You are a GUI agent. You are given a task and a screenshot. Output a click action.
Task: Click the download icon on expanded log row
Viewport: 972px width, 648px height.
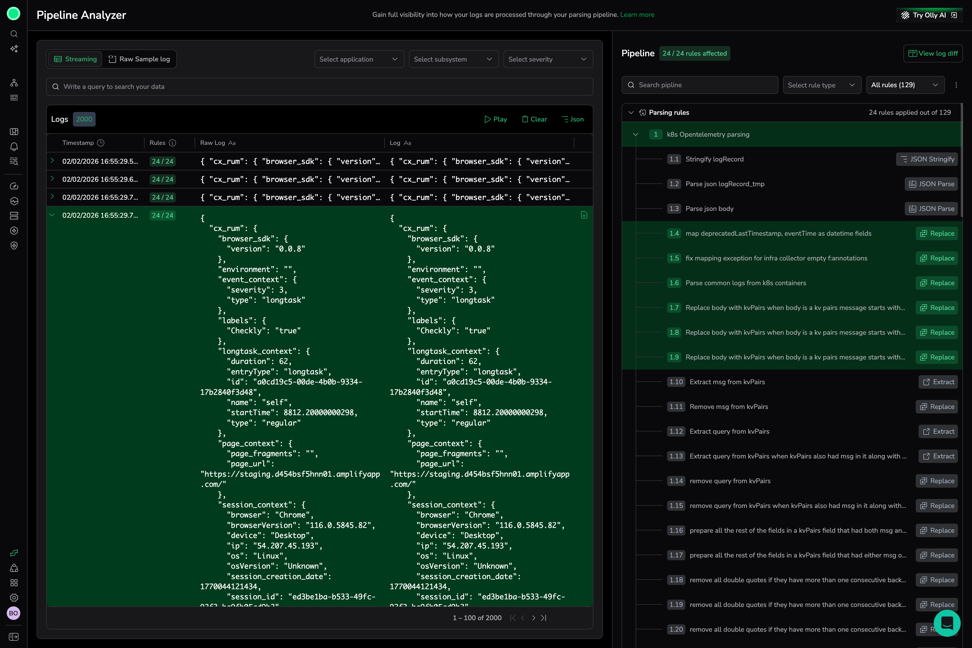point(584,215)
